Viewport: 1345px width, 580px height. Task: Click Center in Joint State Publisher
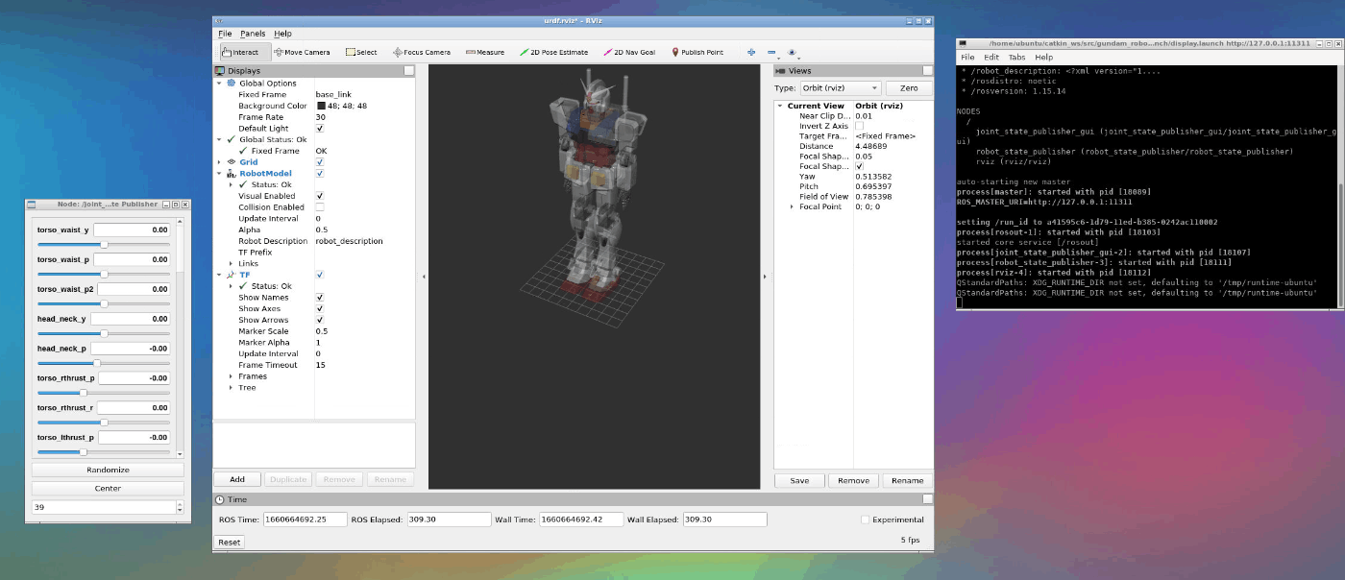[x=108, y=488]
